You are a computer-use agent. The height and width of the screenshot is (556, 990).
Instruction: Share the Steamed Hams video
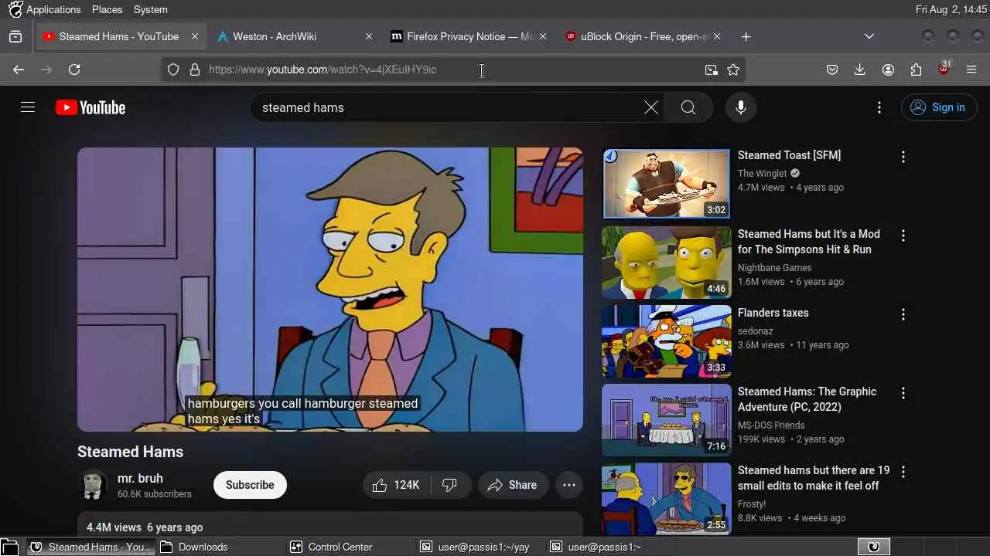pos(512,485)
